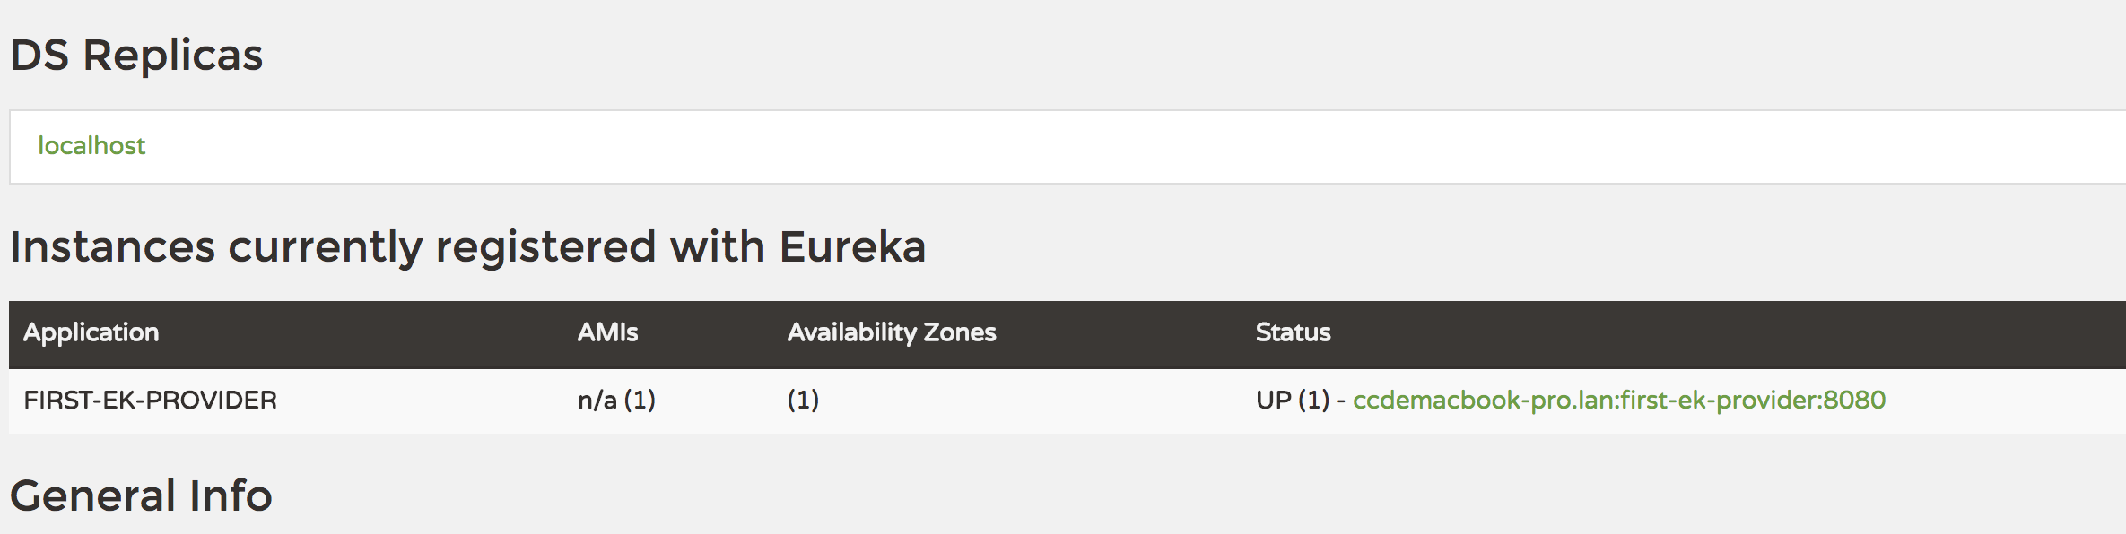
Task: Click the General Info heading
Action: coord(141,495)
